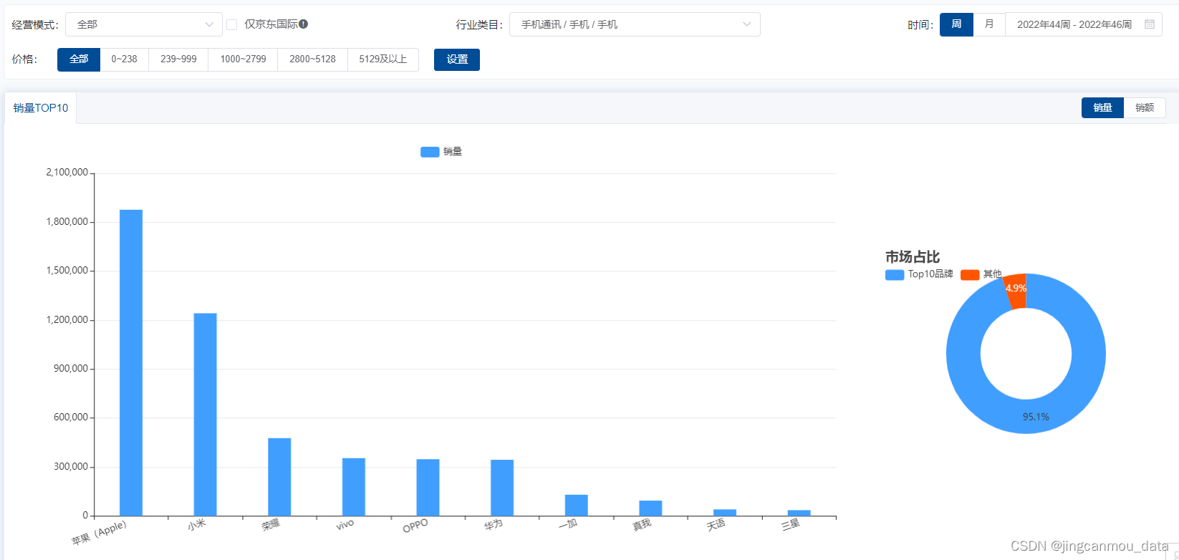
Task: Choose the 0~238 price range
Action: tap(124, 59)
